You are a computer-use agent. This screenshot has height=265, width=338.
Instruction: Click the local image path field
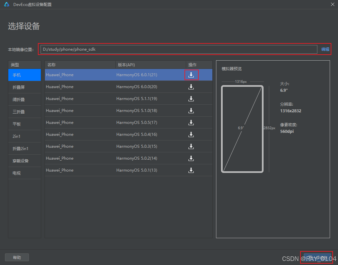tap(179, 49)
